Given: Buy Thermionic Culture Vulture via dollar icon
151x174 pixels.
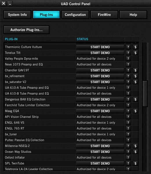Looking at the screenshot, I should 135,47.
